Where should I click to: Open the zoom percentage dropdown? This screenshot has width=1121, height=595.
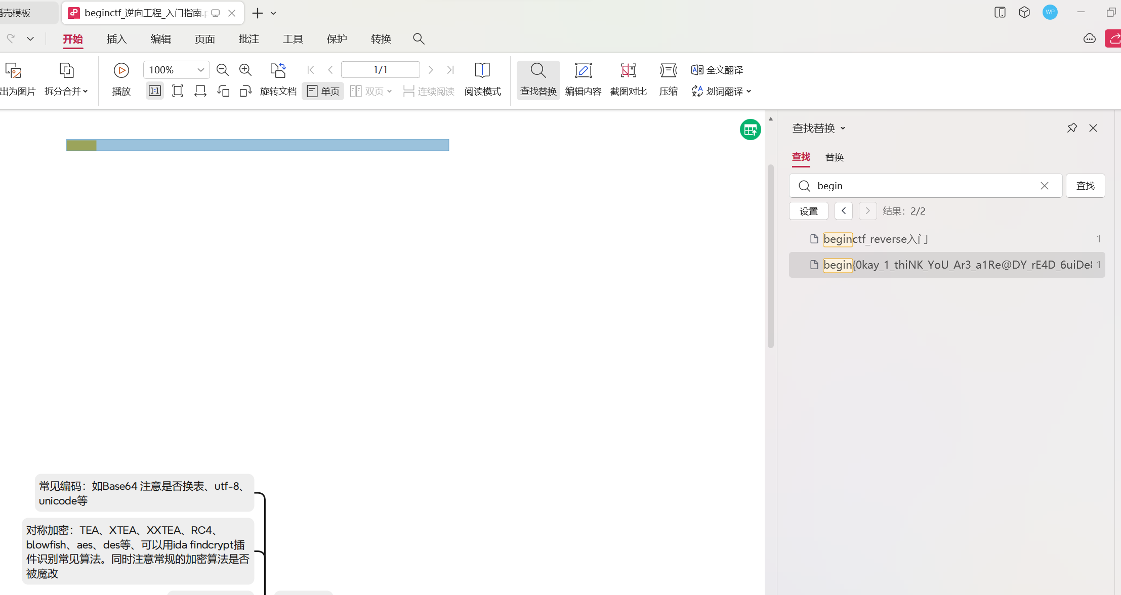pos(200,70)
